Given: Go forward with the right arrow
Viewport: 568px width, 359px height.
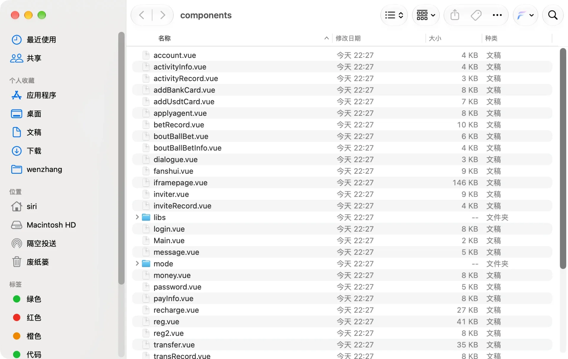Looking at the screenshot, I should coord(162,15).
